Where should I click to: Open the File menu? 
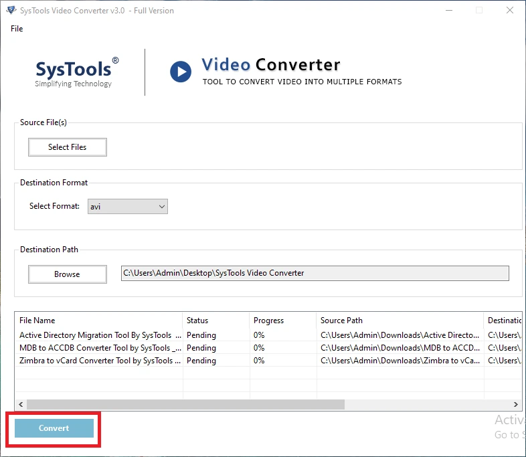click(x=17, y=29)
